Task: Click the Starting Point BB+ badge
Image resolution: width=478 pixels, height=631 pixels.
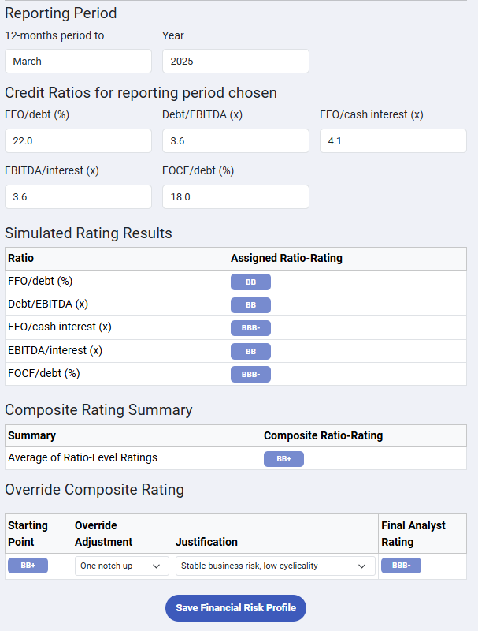Action: [x=28, y=565]
